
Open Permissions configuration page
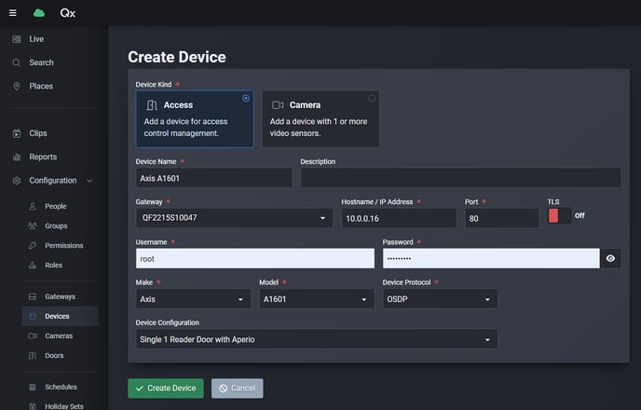click(x=63, y=245)
